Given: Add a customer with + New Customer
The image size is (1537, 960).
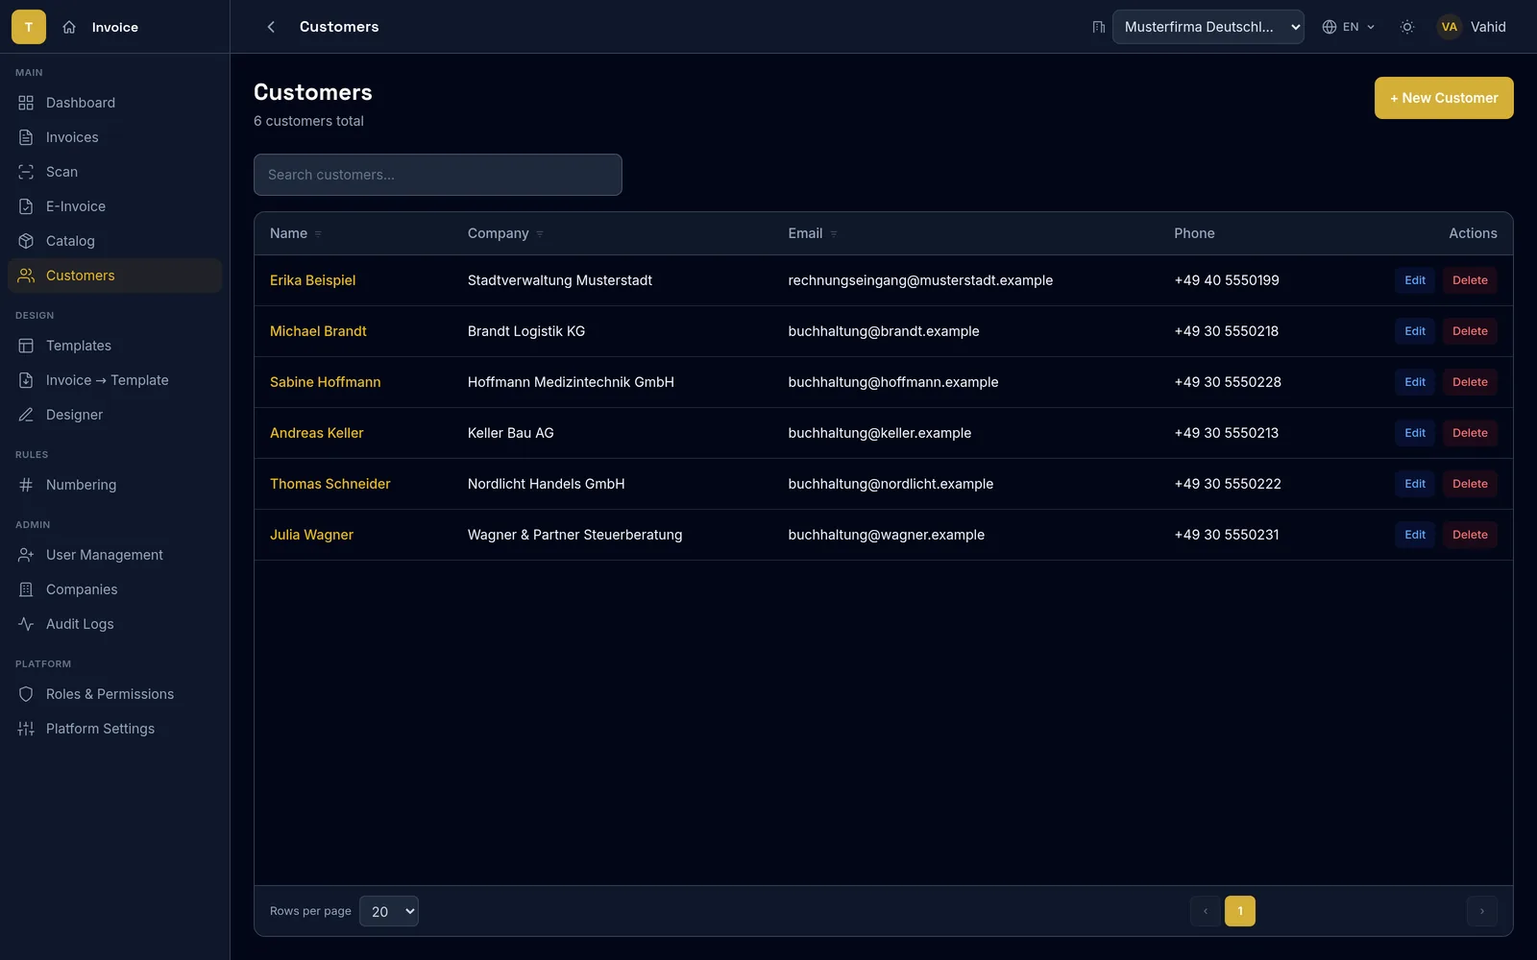Looking at the screenshot, I should pos(1444,98).
